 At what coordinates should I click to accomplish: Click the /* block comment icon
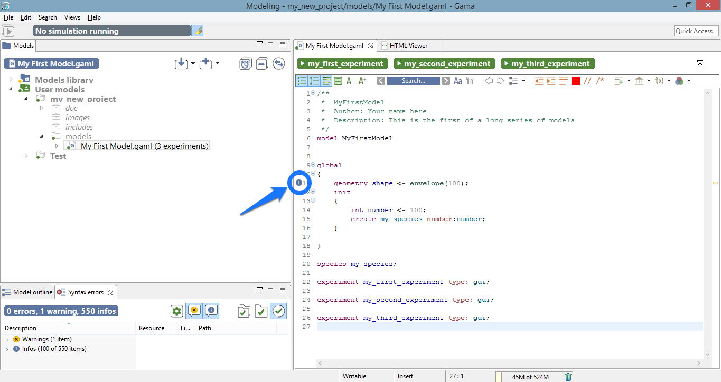(600, 81)
